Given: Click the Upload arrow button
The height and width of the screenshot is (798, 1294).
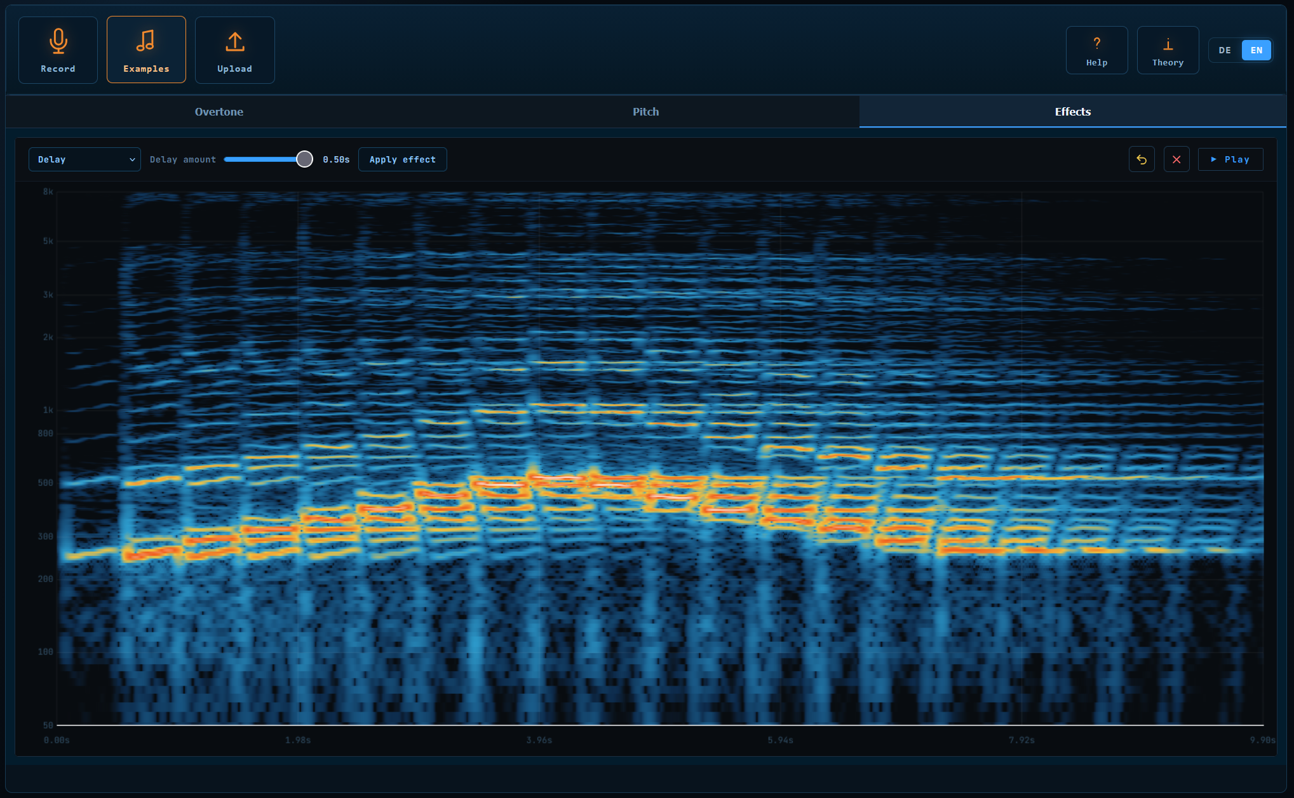Looking at the screenshot, I should (x=234, y=50).
